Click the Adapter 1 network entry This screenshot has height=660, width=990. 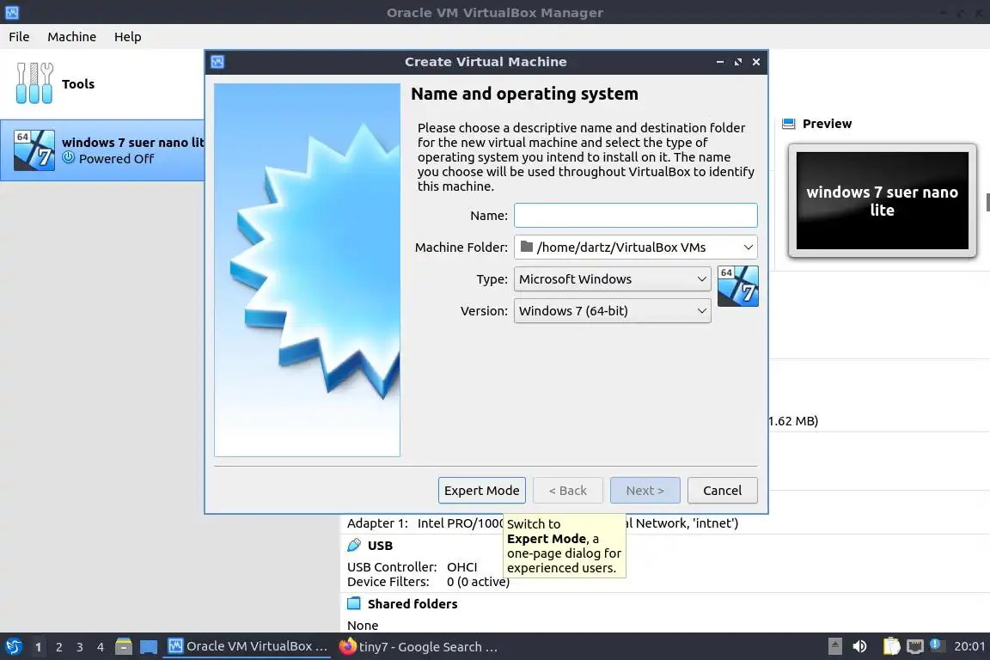click(x=542, y=523)
